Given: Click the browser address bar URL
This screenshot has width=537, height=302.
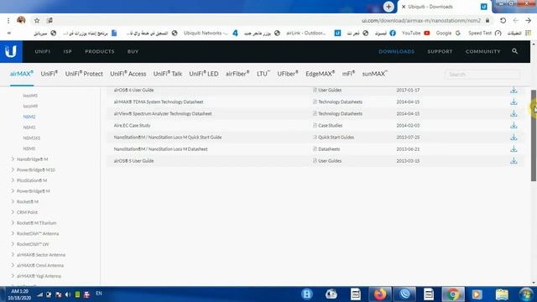Looking at the screenshot, I should [421, 20].
